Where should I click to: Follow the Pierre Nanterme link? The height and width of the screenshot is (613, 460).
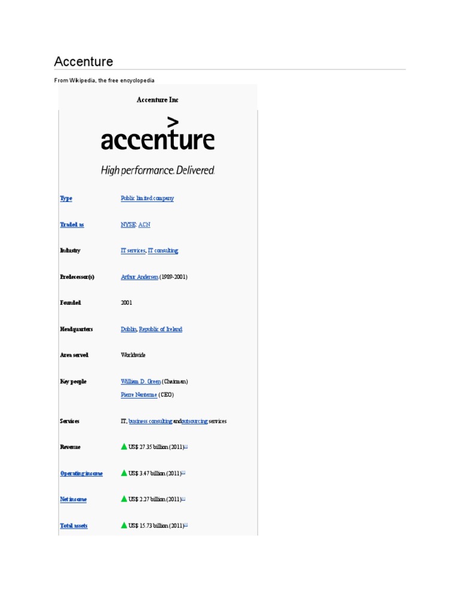pos(139,395)
